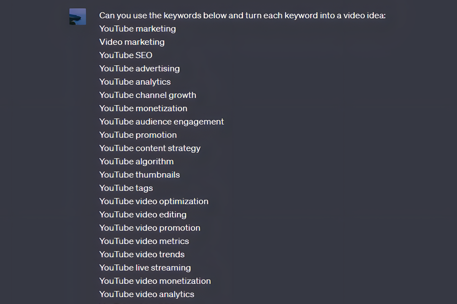This screenshot has width=457, height=304.
Task: Select the 'YouTube monetization' keyword text
Action: click(143, 108)
